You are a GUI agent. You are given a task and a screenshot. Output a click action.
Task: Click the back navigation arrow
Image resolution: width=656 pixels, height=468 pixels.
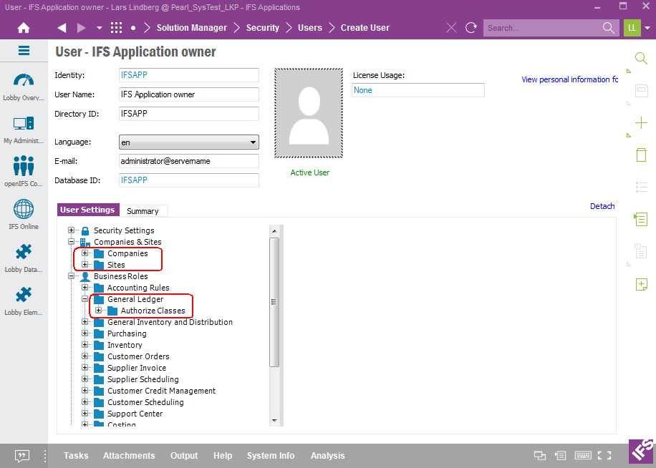[62, 28]
